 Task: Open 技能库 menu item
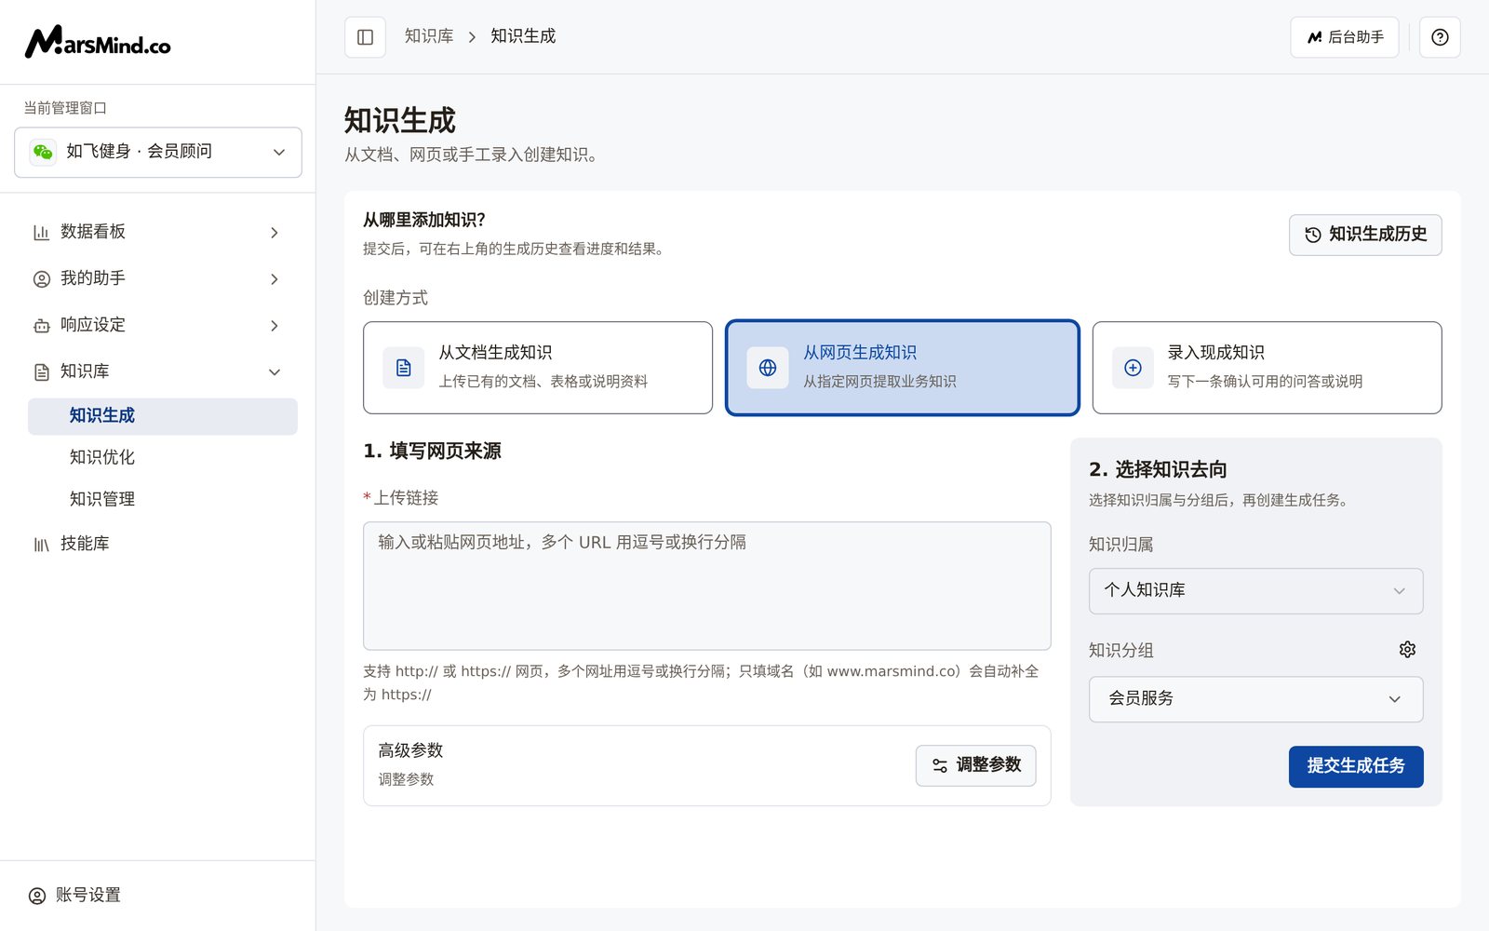click(158, 544)
